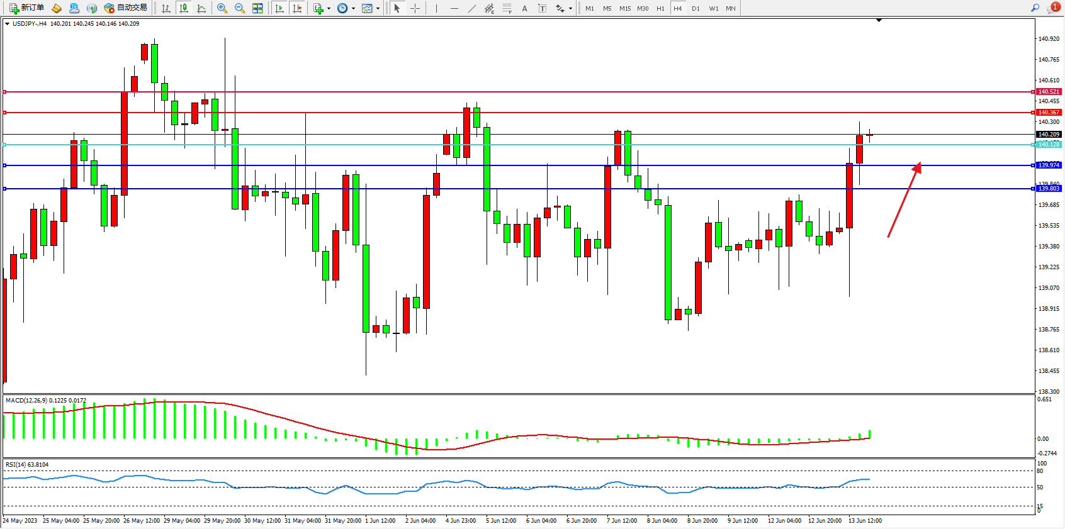Tile chart windows with grid icon
The width and height of the screenshot is (1065, 529).
[x=257, y=8]
